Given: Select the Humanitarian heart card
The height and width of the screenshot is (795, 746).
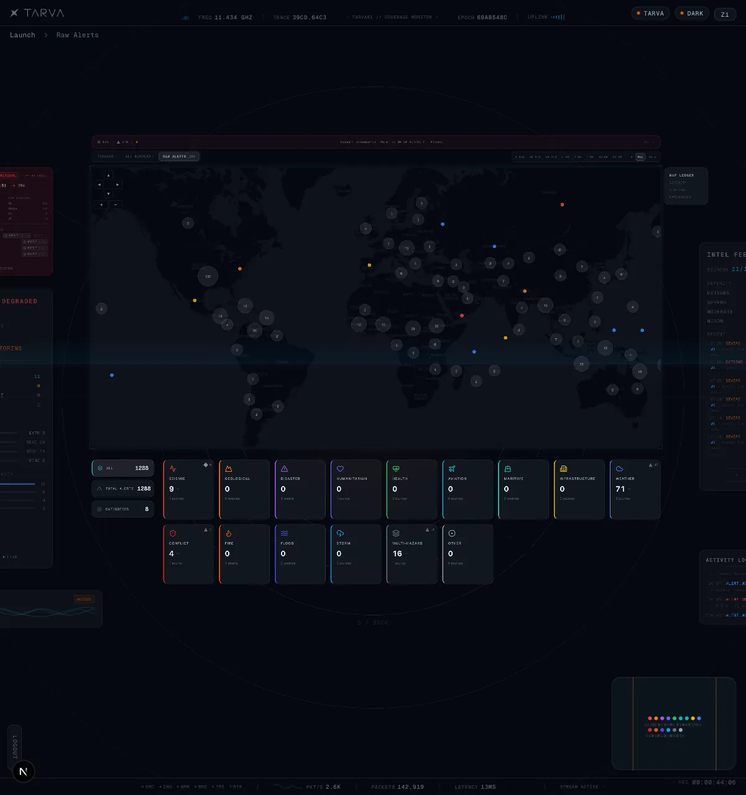Looking at the screenshot, I should [356, 490].
